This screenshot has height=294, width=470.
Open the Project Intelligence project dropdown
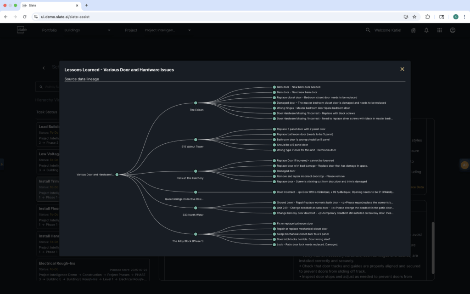[168, 30]
